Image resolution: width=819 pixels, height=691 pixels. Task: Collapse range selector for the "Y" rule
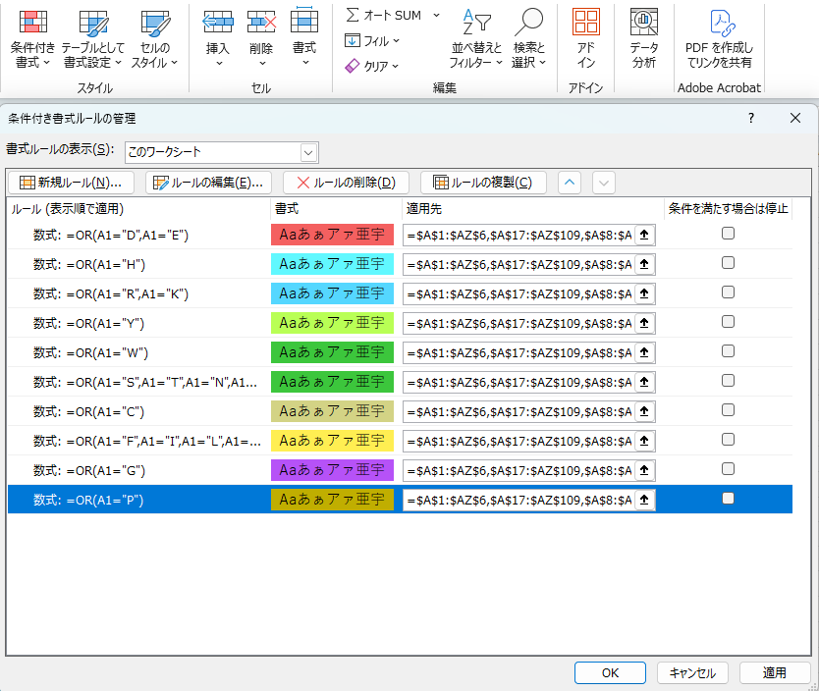tap(644, 324)
